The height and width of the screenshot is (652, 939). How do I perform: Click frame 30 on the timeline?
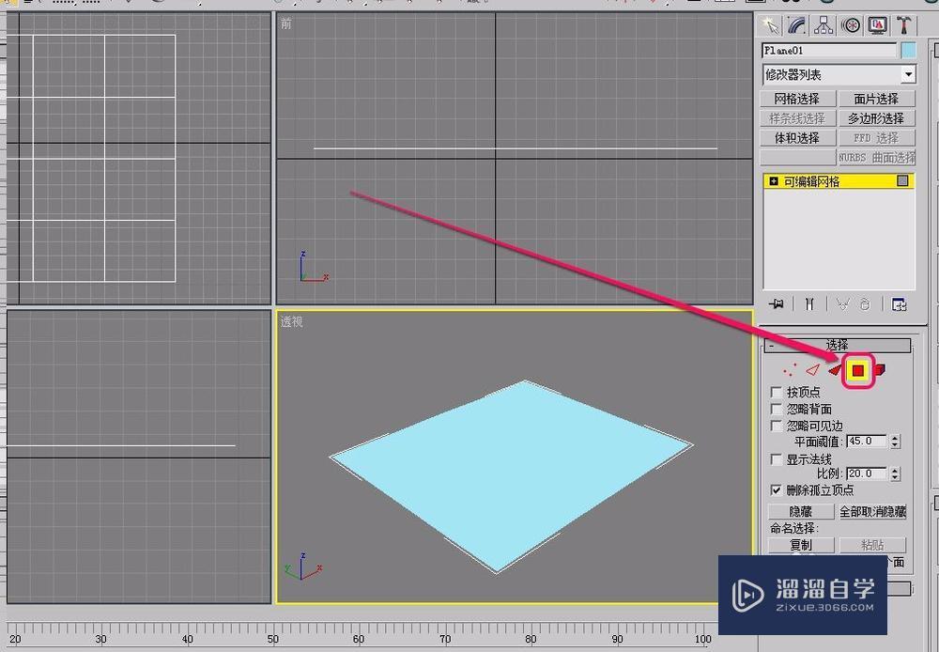click(x=101, y=639)
